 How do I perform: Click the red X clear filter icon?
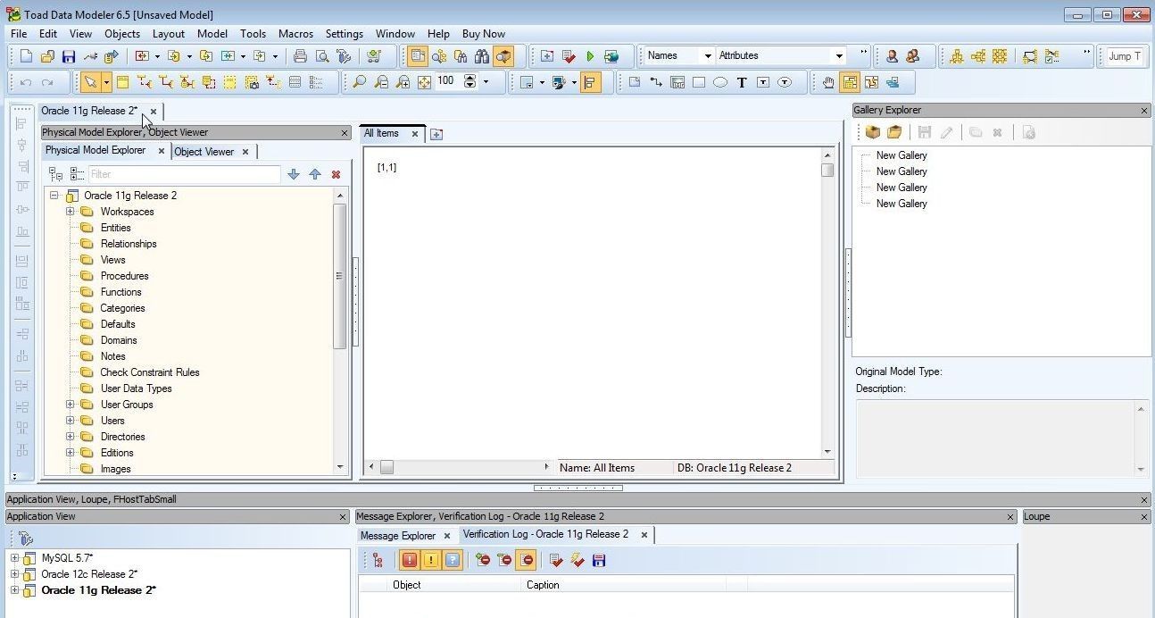pos(336,174)
